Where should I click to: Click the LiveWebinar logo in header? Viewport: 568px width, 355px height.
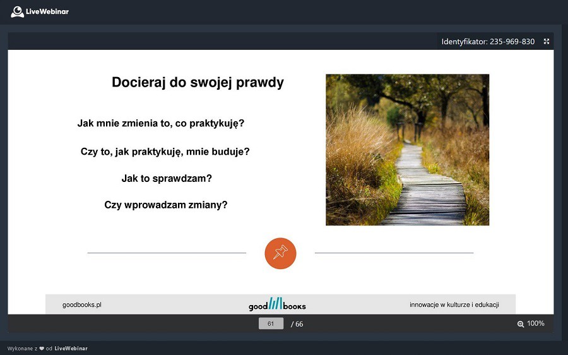[x=40, y=11]
